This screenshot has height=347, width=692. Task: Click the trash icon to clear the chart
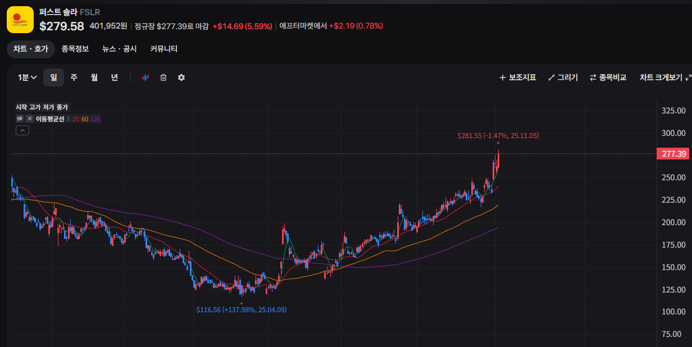163,77
